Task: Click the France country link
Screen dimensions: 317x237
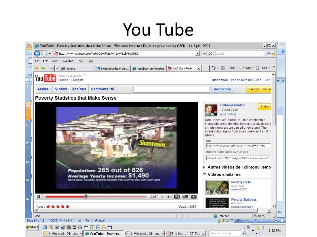Action: pyautogui.click(x=63, y=80)
